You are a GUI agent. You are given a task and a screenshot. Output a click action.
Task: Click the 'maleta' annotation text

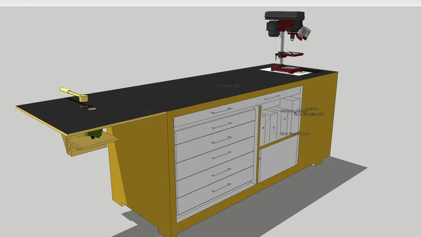tap(311, 109)
